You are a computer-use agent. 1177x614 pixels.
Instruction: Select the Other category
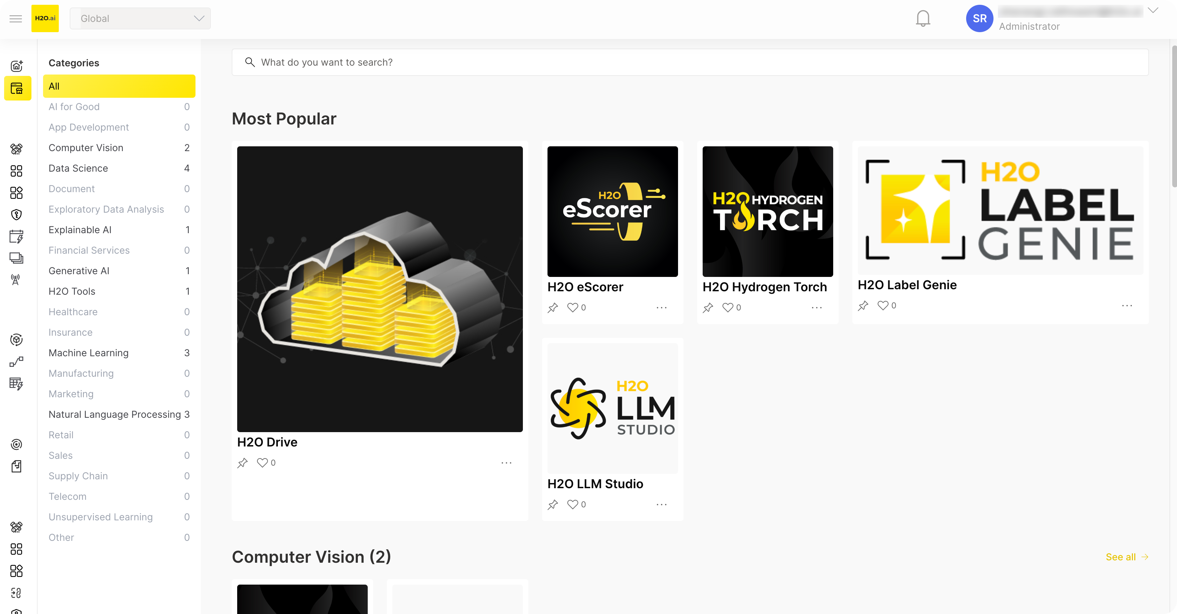pos(119,537)
